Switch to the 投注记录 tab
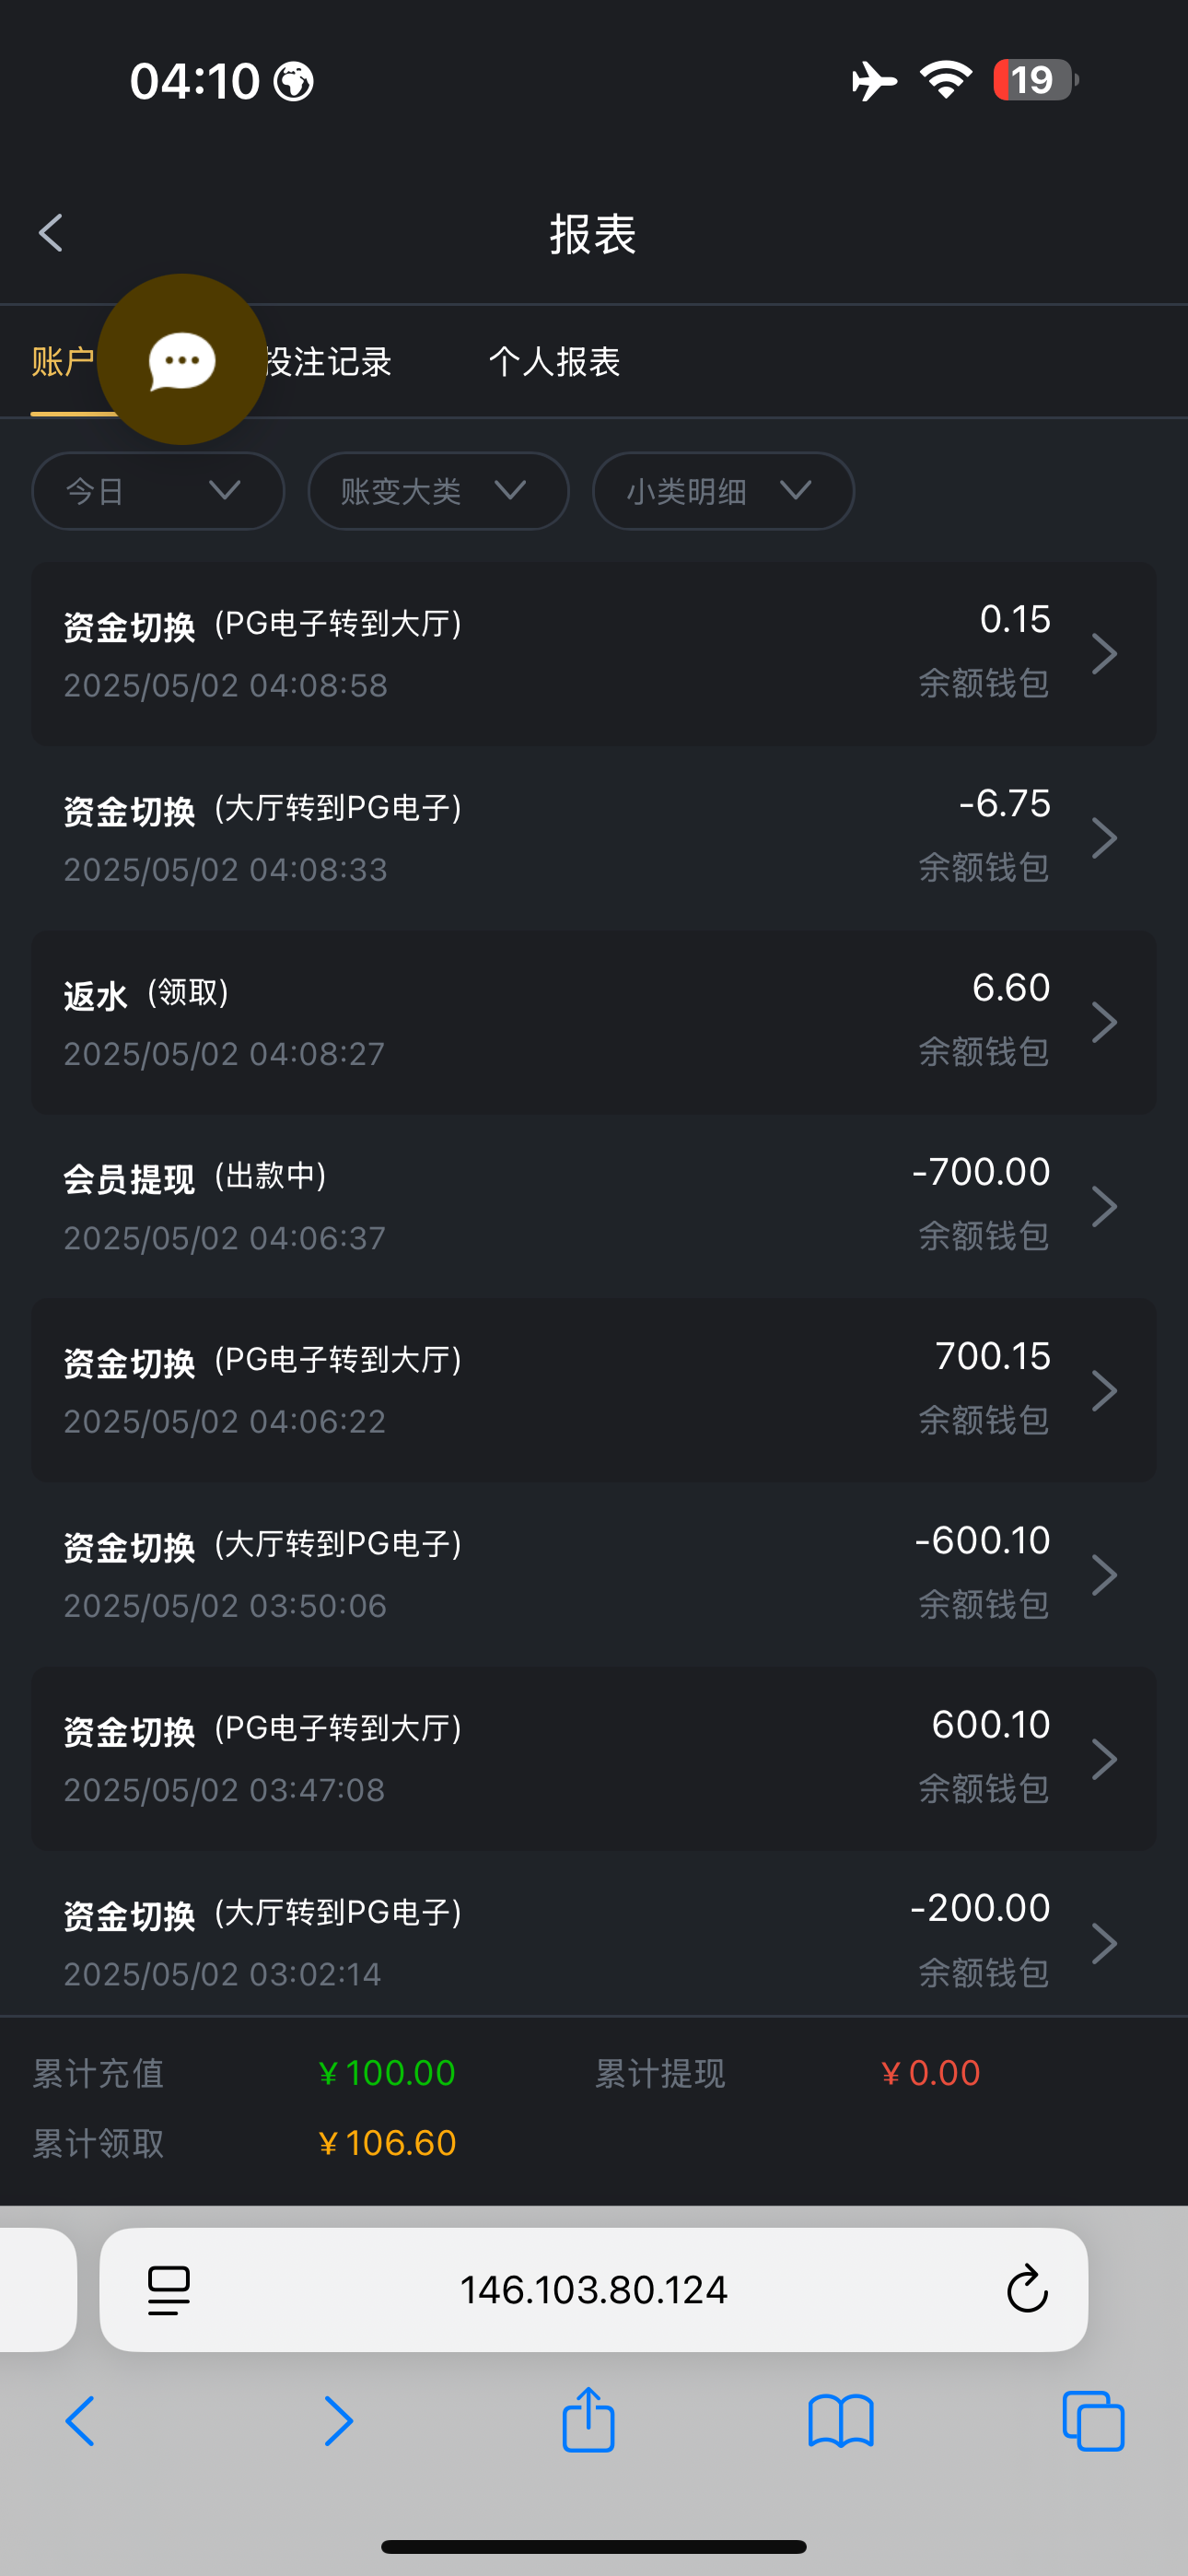Screen dimensions: 1188x2576 coord(330,362)
